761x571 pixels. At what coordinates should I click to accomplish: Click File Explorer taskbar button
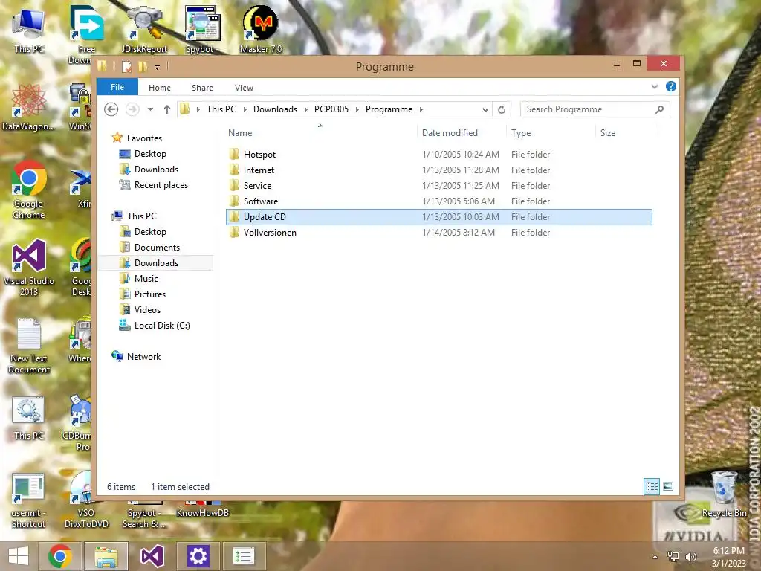point(106,556)
